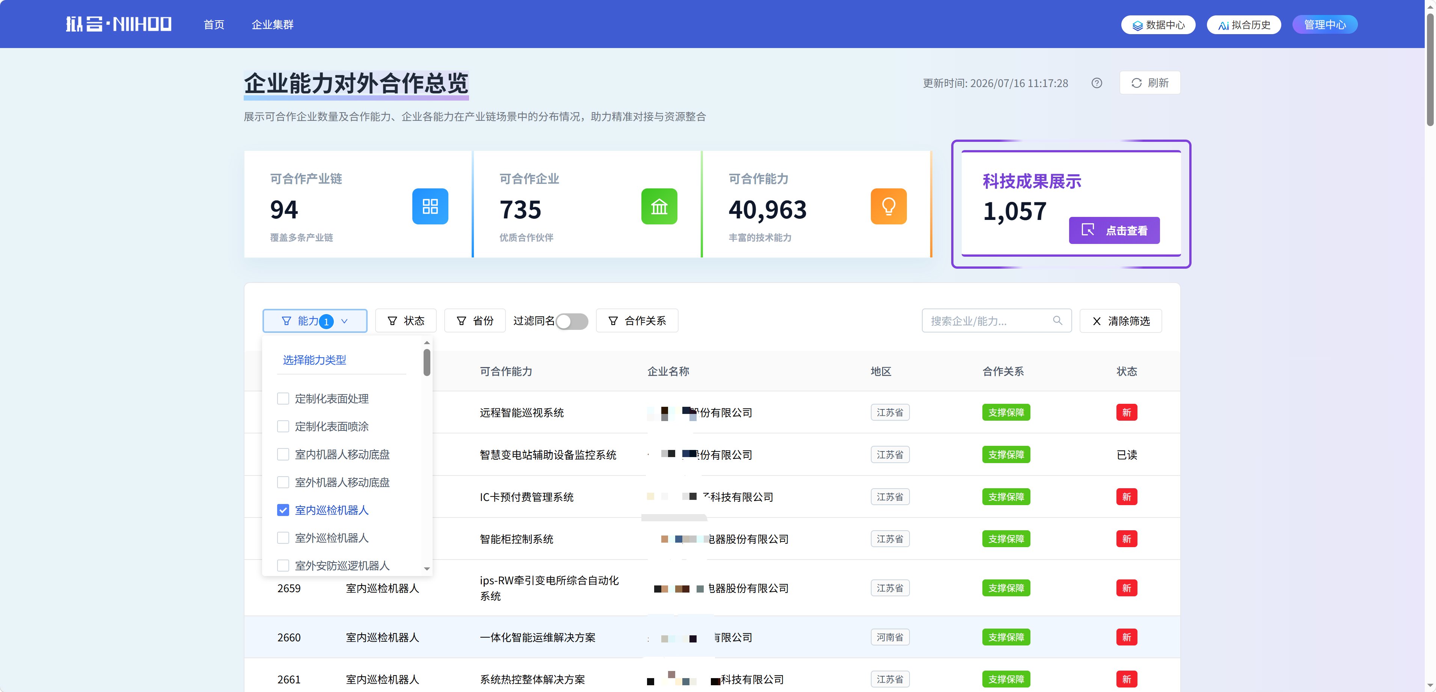Go to 首页 in the top navigation
Viewport: 1436px width, 692px height.
(x=214, y=24)
